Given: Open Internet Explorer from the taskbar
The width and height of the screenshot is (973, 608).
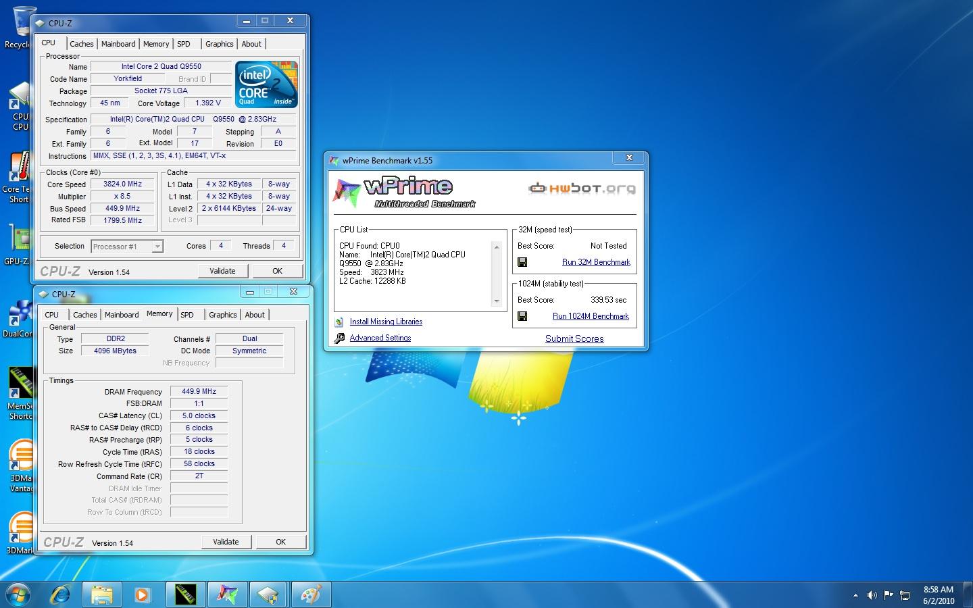Looking at the screenshot, I should coord(61,594).
